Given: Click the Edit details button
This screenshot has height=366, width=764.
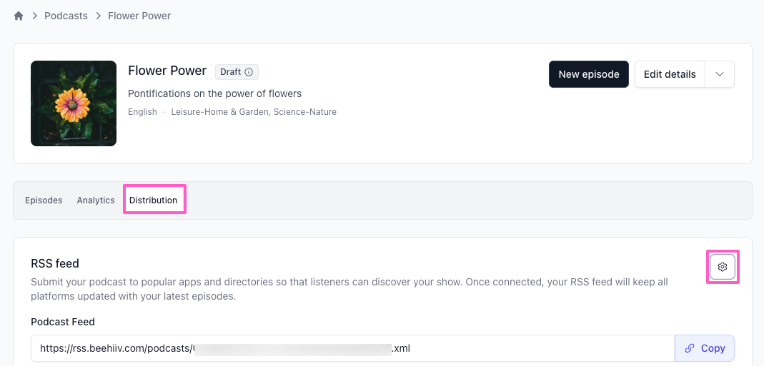Looking at the screenshot, I should (x=670, y=74).
